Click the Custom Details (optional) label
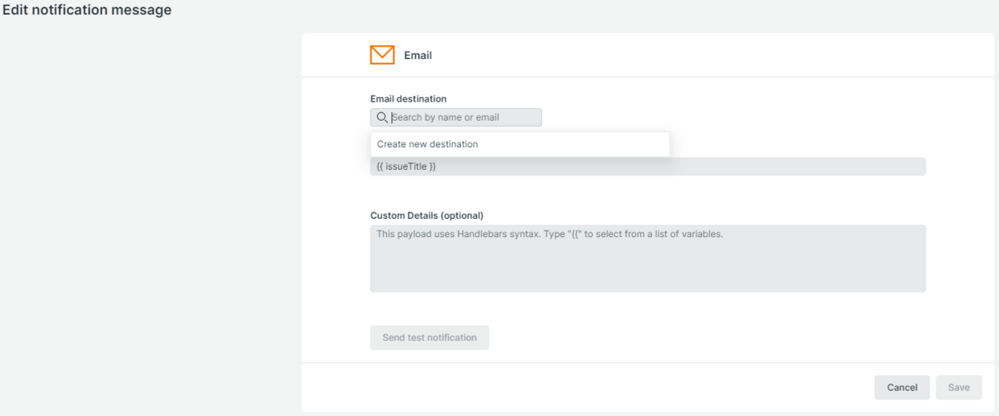 pyautogui.click(x=426, y=215)
